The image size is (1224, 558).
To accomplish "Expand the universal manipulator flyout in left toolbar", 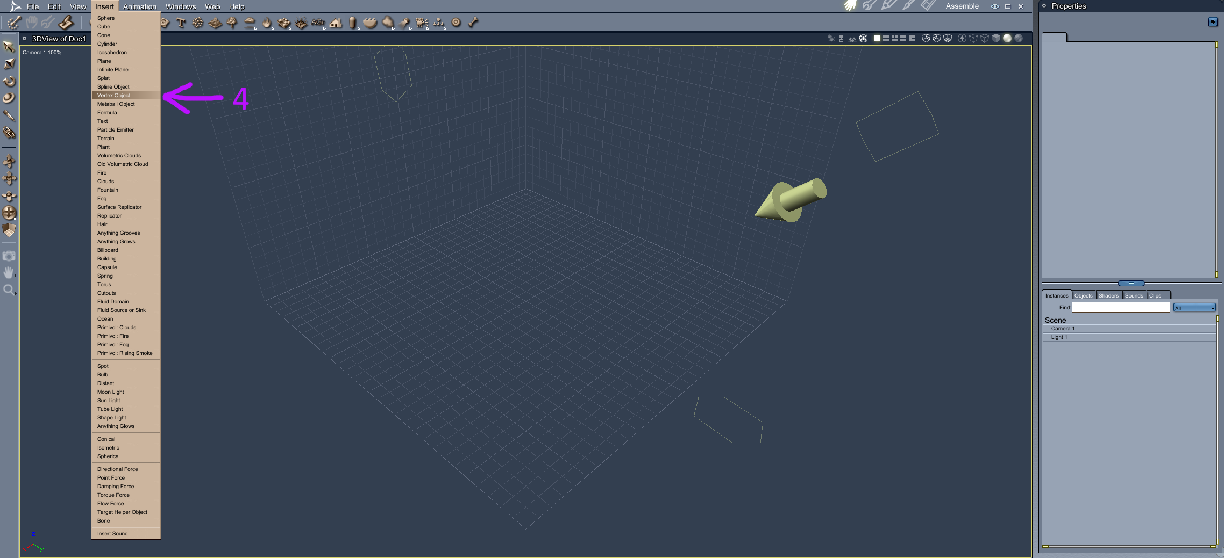I will (x=15, y=220).
